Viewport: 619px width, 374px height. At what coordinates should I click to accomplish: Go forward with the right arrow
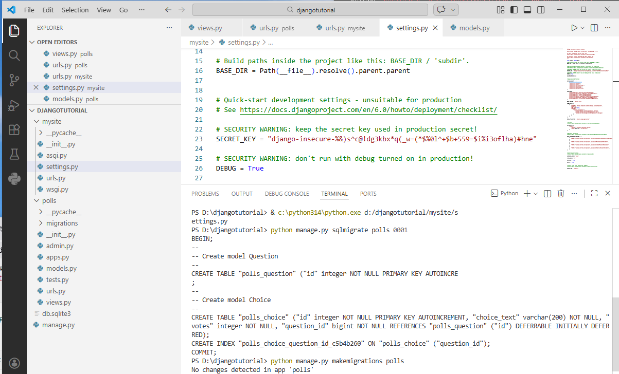pyautogui.click(x=181, y=10)
